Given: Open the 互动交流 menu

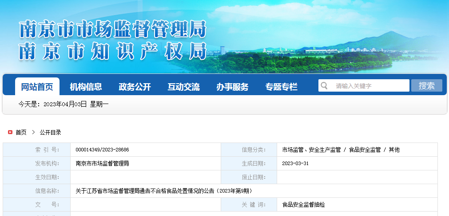Looking at the screenshot, I should (x=183, y=87).
